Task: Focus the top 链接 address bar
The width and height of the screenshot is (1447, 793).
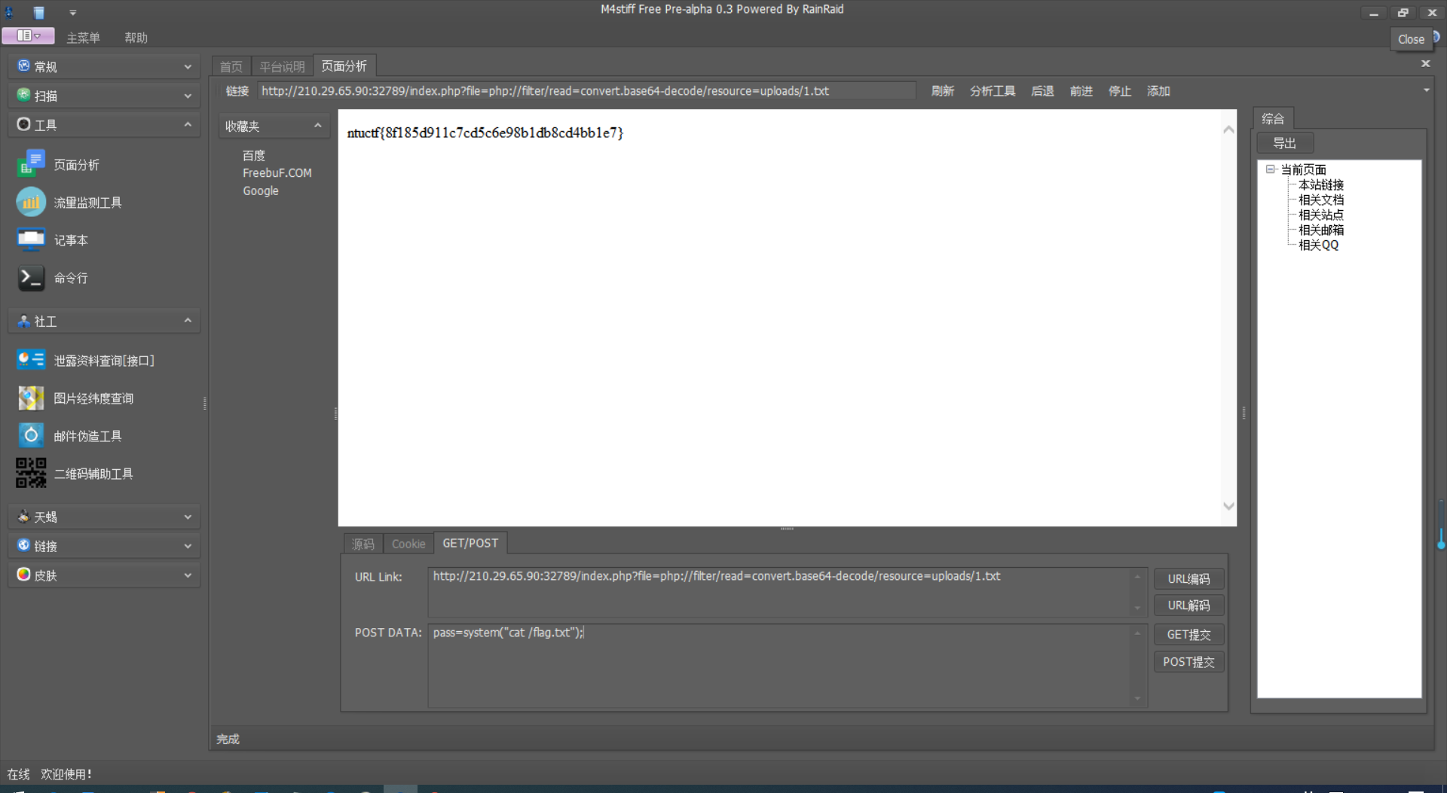Action: point(586,91)
